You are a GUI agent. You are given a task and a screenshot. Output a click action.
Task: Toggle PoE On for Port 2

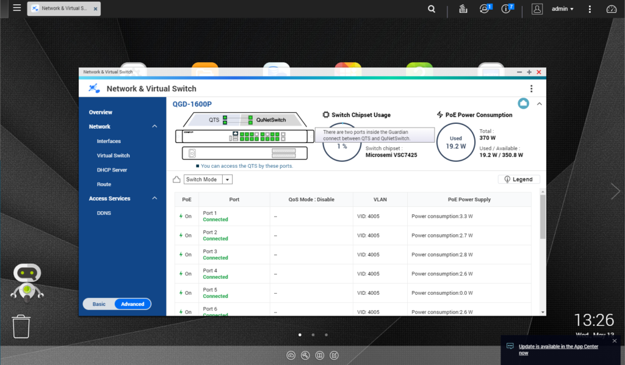186,236
